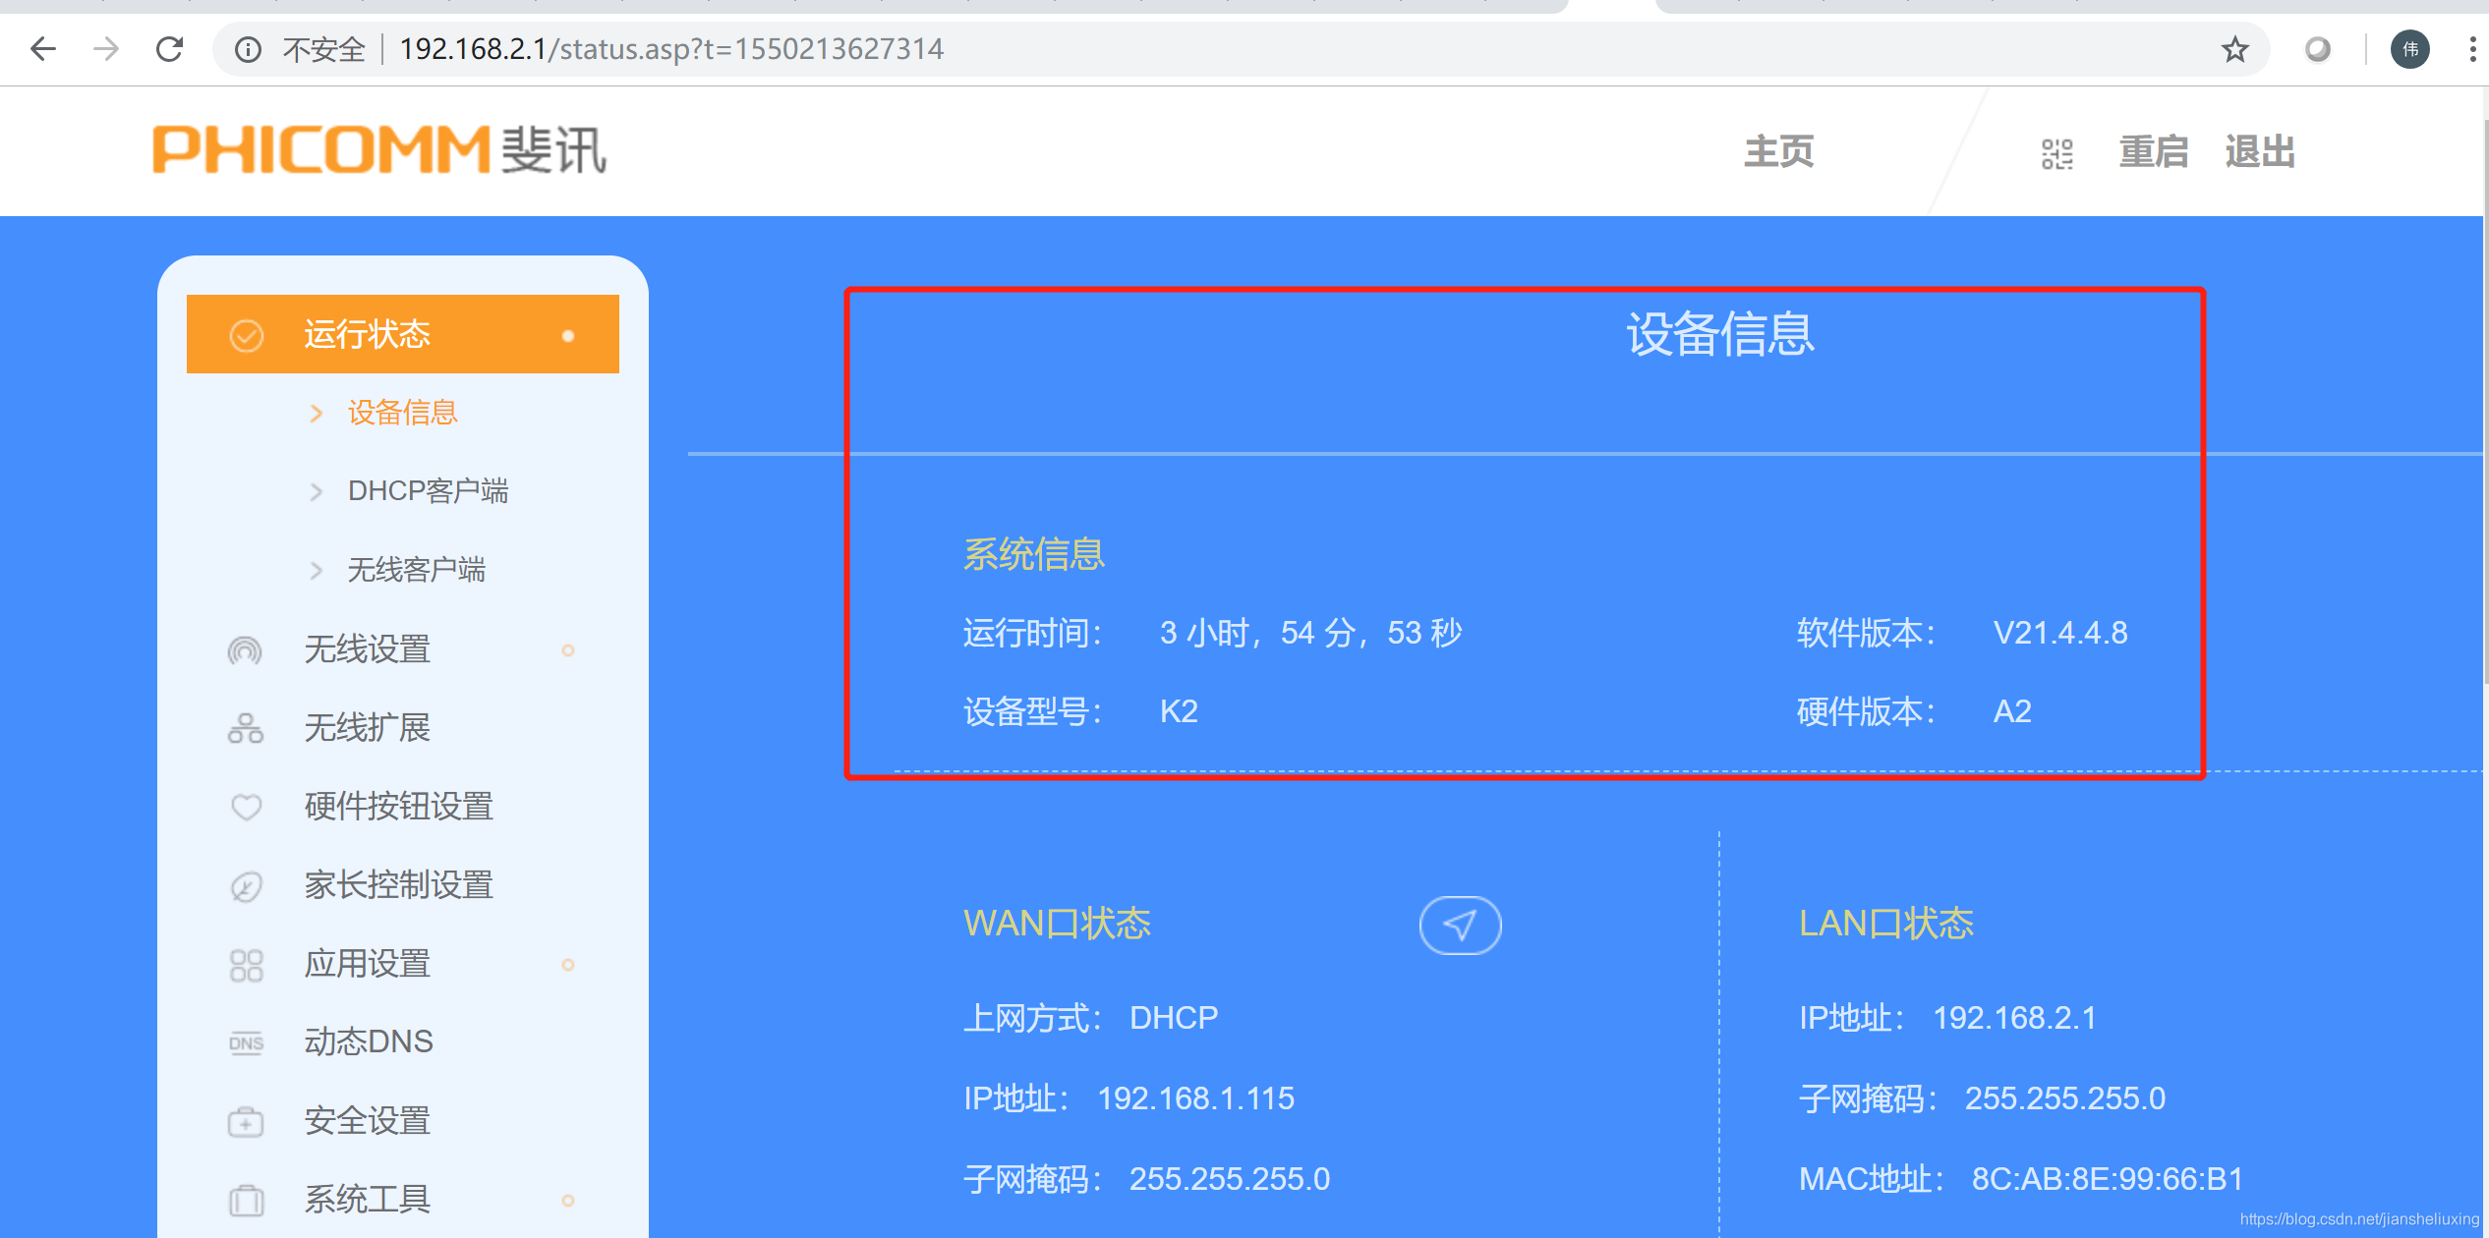Go to 主页 home link
The image size is (2489, 1238).
(x=1778, y=152)
